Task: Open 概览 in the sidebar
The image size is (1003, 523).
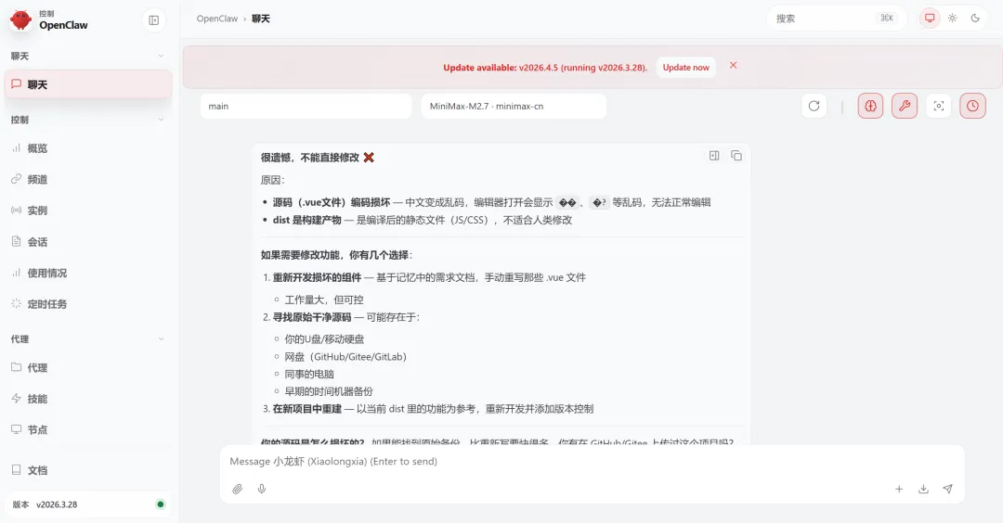Action: tap(88, 148)
